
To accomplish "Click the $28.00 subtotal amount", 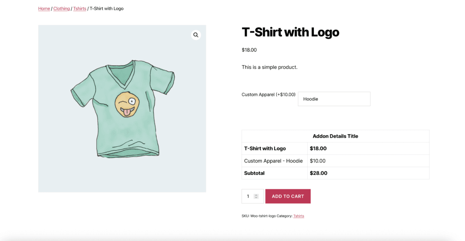I will coord(318,173).
